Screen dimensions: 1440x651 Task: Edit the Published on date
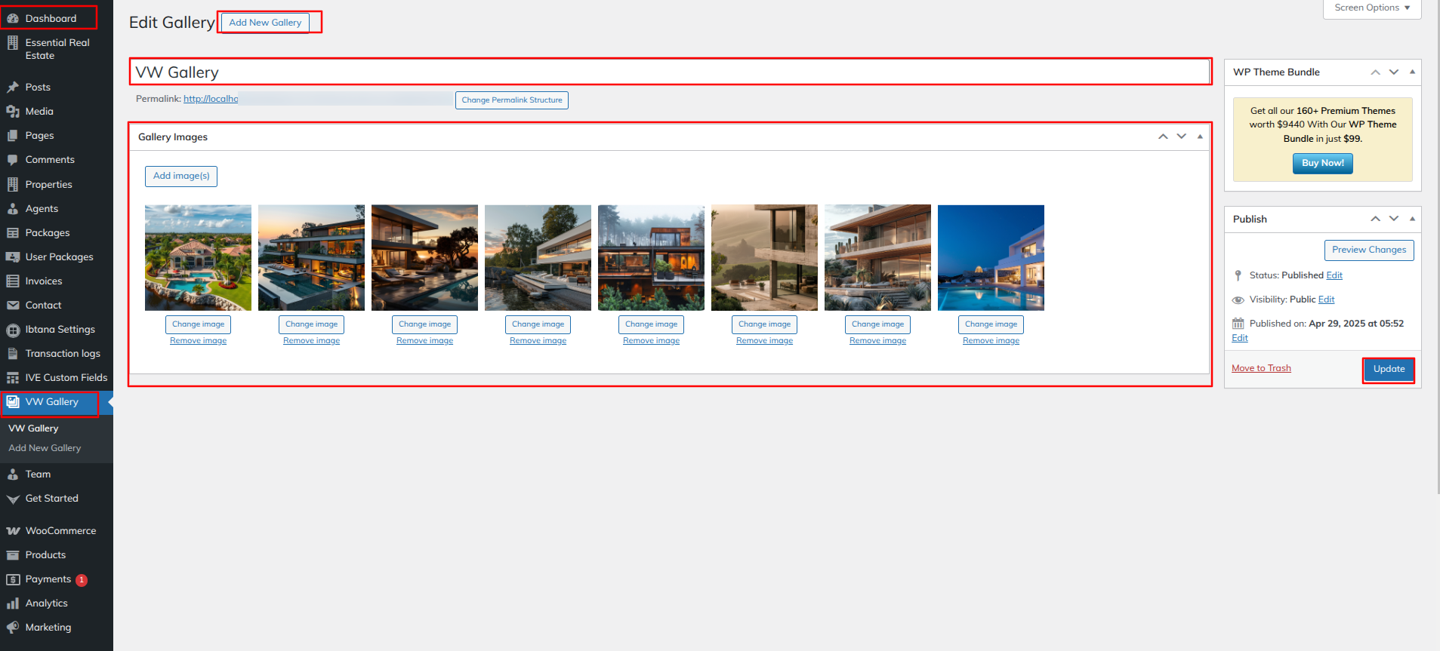pos(1240,338)
